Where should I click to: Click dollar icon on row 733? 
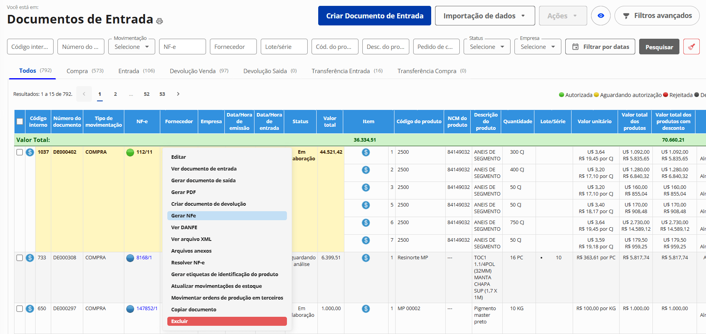(30, 258)
